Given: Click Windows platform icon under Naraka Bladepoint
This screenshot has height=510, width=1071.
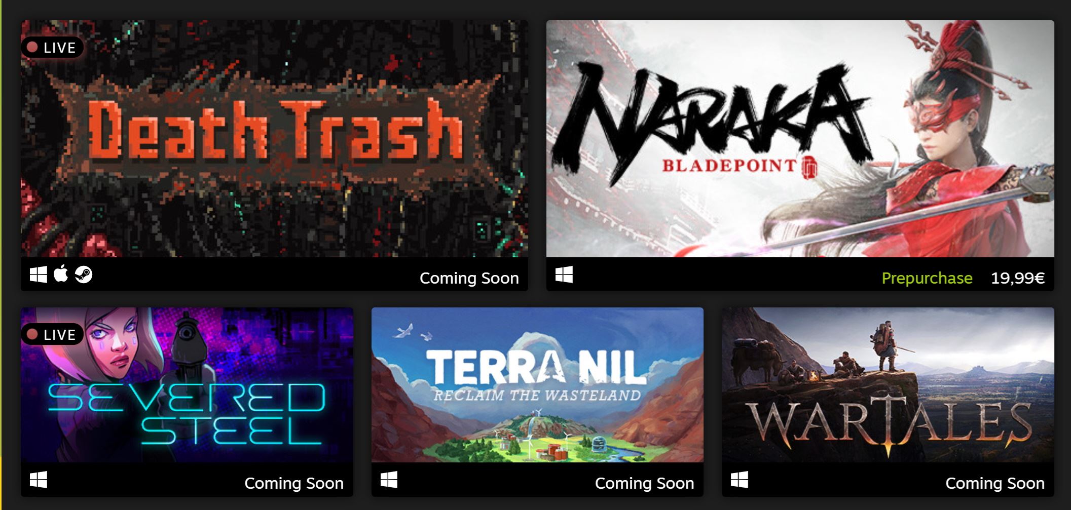Looking at the screenshot, I should (564, 274).
